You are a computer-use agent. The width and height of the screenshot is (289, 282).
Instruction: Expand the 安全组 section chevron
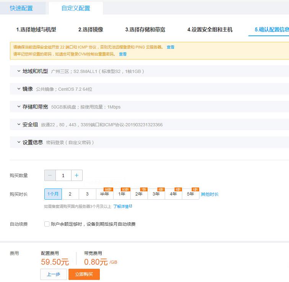(x=19, y=125)
